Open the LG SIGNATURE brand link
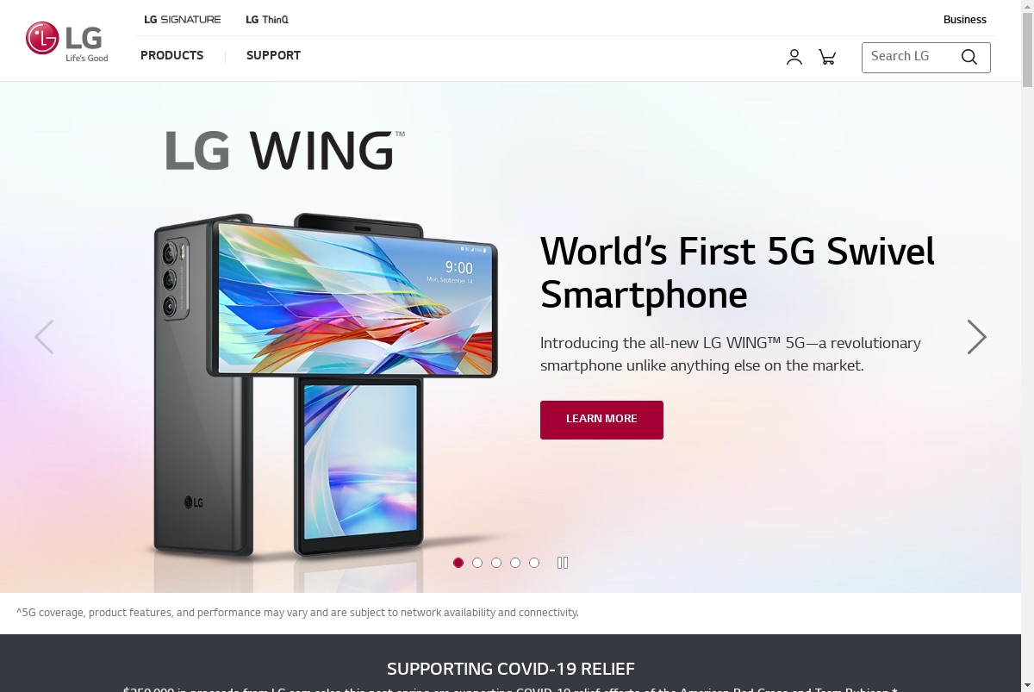The image size is (1034, 692). (183, 19)
